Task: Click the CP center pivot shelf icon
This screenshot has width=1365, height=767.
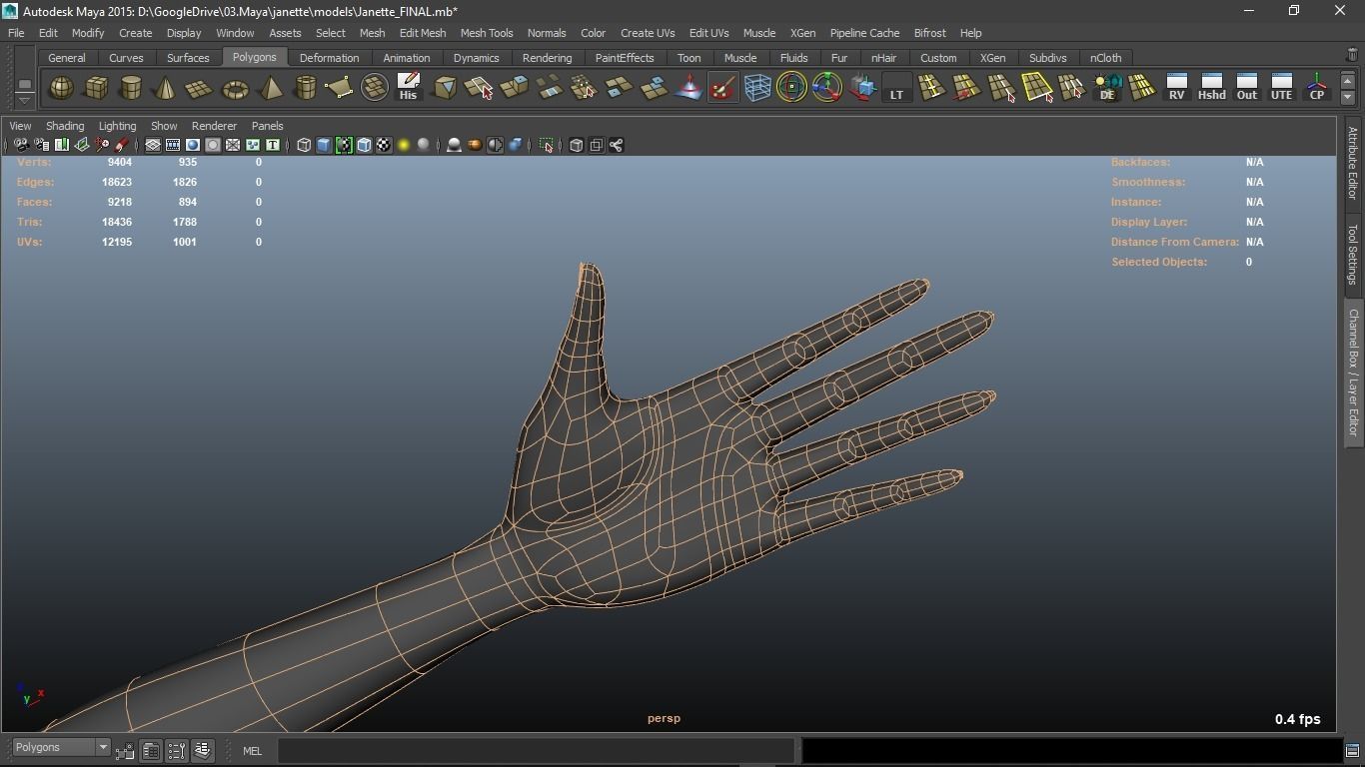Action: (1316, 88)
